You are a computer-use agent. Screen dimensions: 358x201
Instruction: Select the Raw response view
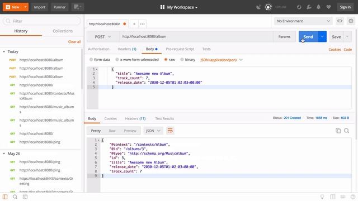coord(112,131)
